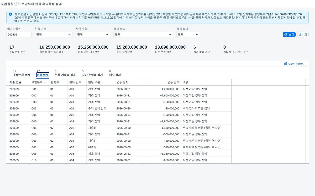Click CSV 내려받기 link
315x196 pixels.
[x=295, y=64]
